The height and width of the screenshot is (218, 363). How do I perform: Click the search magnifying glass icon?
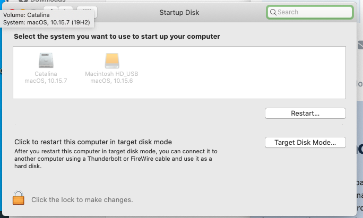point(273,12)
